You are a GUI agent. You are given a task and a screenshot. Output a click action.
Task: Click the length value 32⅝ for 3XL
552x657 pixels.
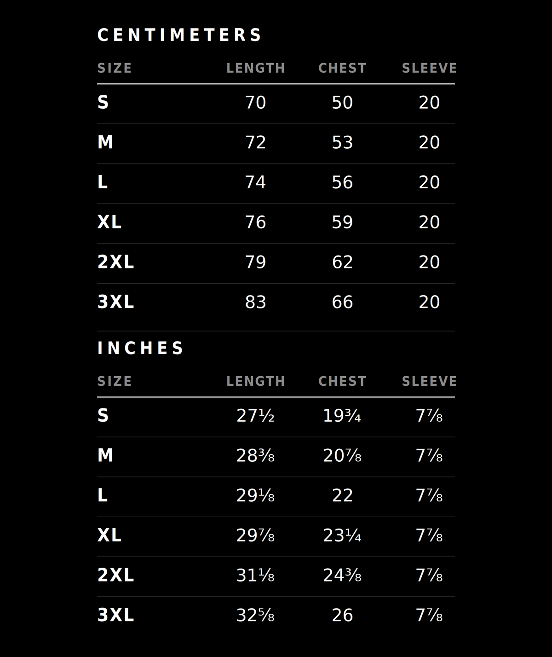coord(255,615)
